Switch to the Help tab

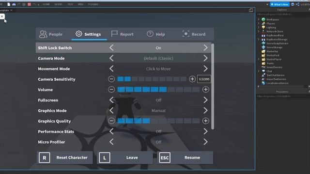156,34
